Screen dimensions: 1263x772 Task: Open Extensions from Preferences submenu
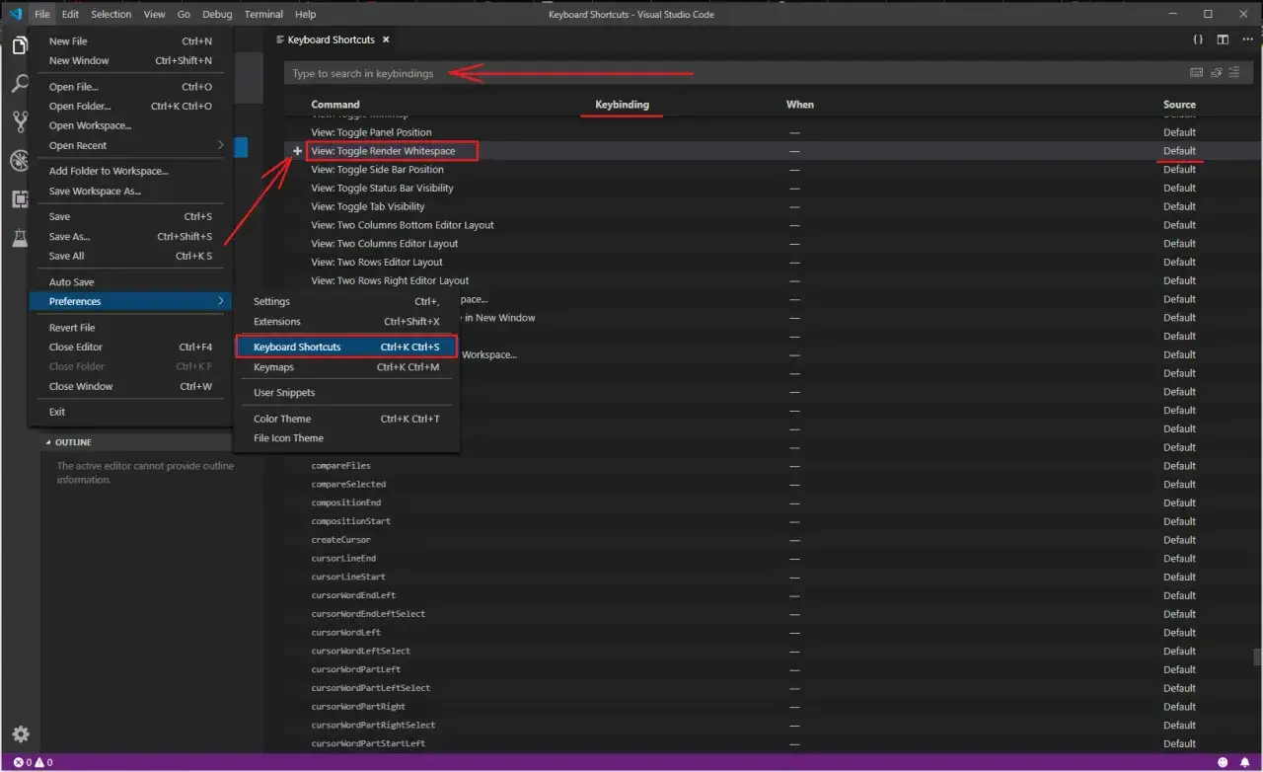tap(346, 321)
